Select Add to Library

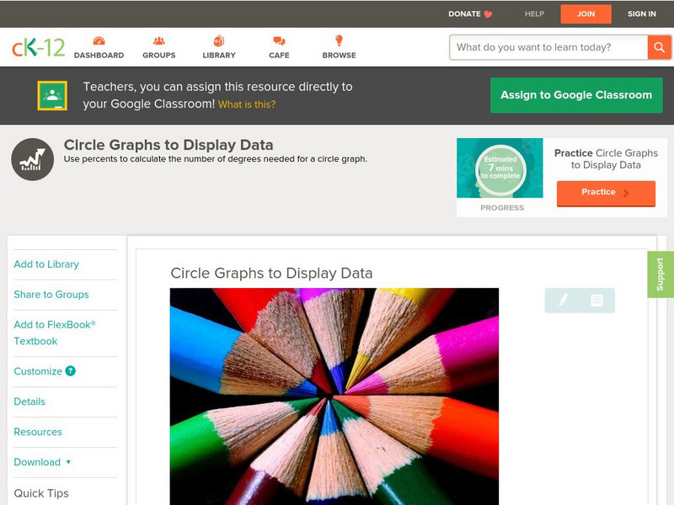46,264
